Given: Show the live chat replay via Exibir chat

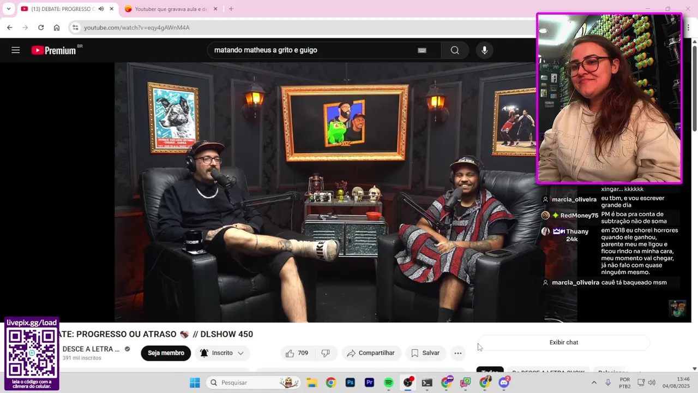Looking at the screenshot, I should (x=564, y=342).
